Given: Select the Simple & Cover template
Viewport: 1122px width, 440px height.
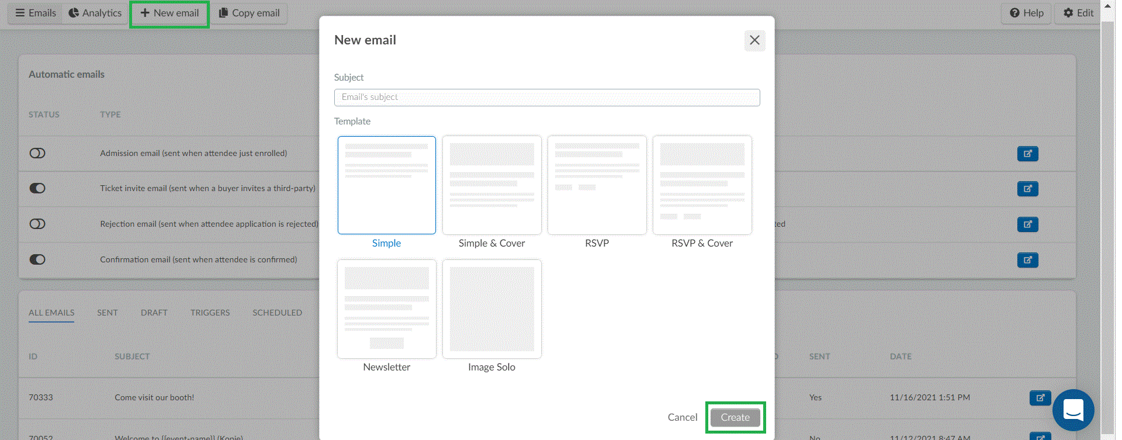Looking at the screenshot, I should (492, 185).
